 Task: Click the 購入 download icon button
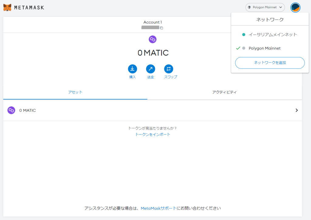tap(132, 69)
